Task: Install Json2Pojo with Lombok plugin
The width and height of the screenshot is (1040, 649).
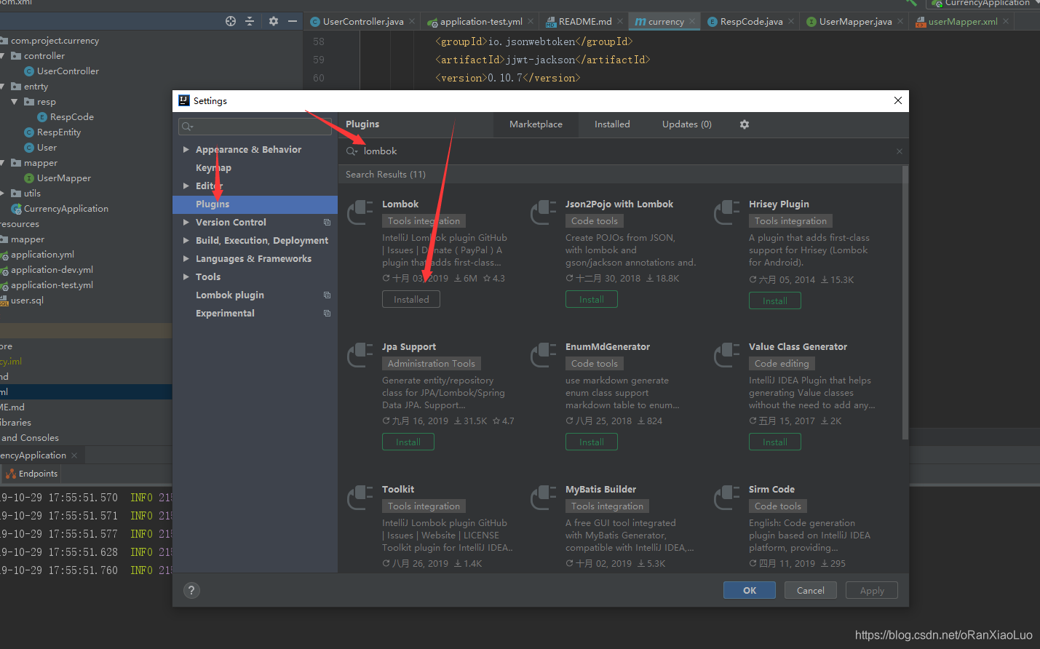Action: (592, 299)
